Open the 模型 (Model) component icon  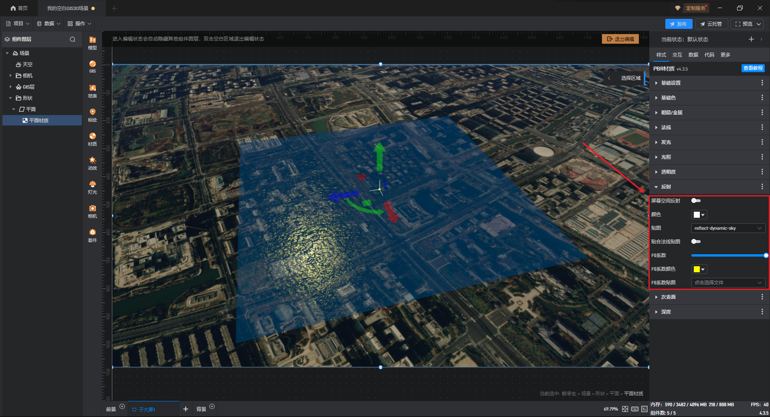coord(92,43)
